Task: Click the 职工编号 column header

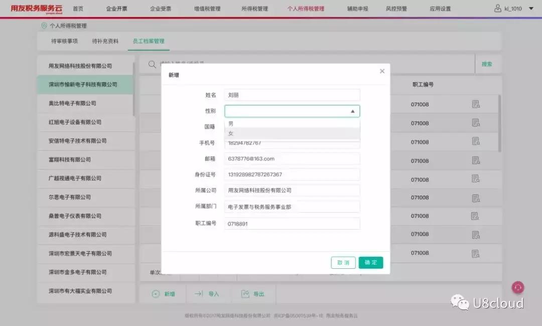Action: 423,85
